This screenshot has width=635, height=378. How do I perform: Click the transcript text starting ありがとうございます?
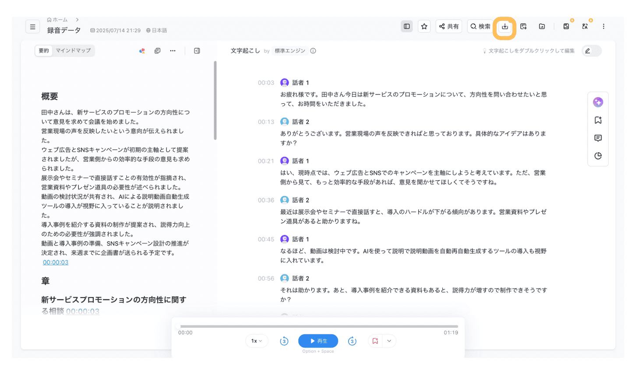(x=413, y=138)
